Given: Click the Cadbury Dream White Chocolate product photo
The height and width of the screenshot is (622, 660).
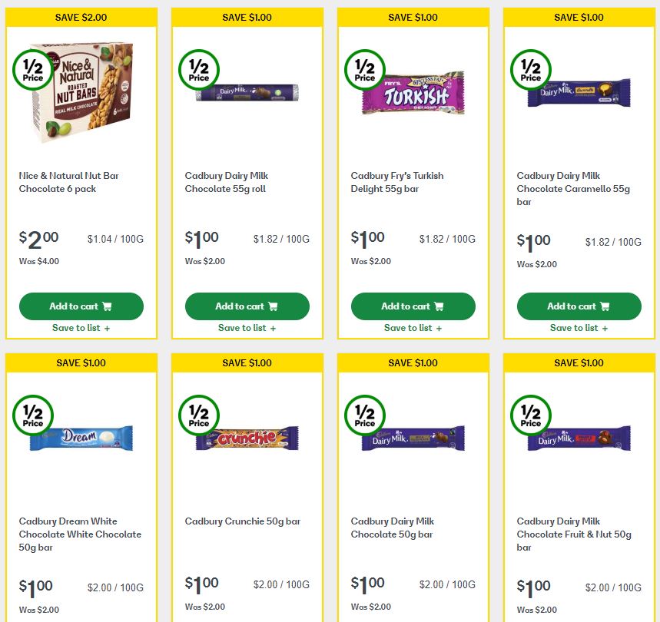Looking at the screenshot, I should coord(81,438).
